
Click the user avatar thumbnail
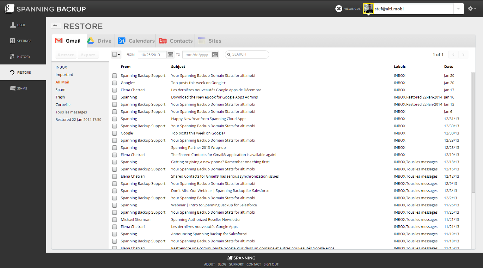(x=368, y=9)
